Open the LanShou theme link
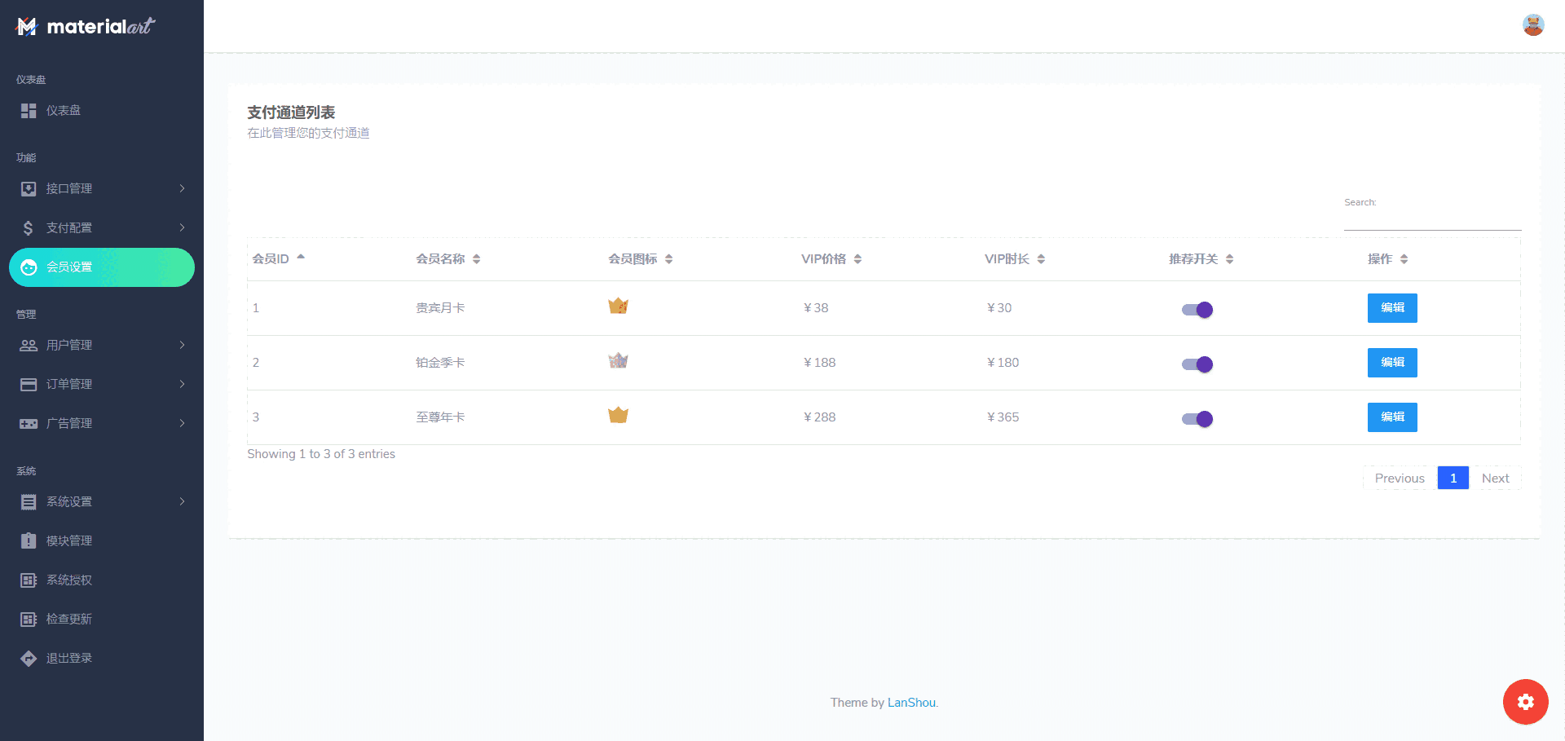 (x=911, y=703)
